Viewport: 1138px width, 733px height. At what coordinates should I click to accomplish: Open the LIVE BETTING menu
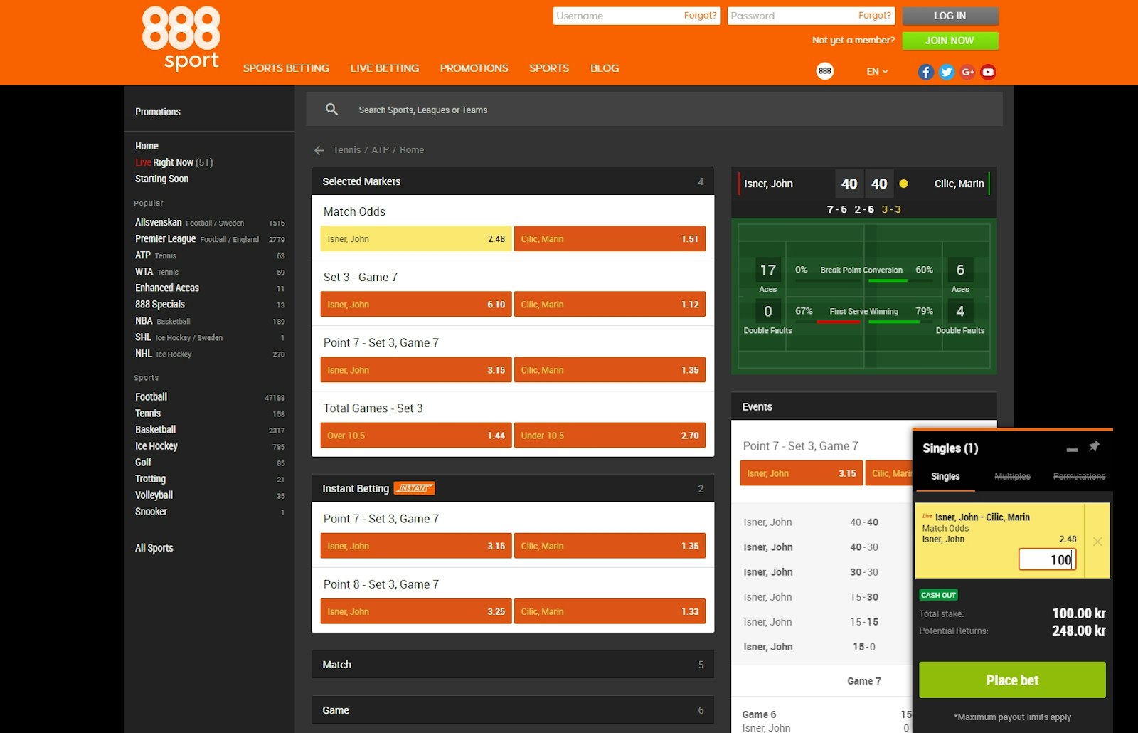(384, 68)
